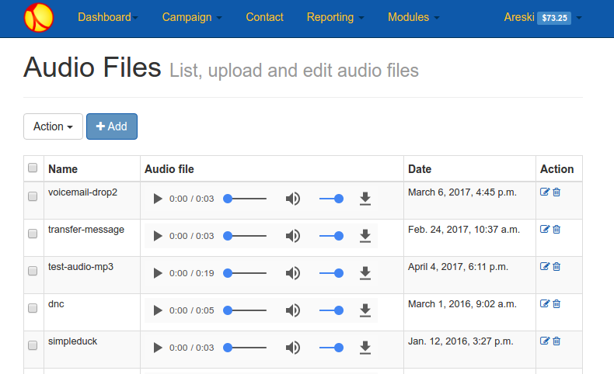Tick the checkbox for test-audio-mp3
This screenshot has height=374, width=614.
pos(33,271)
